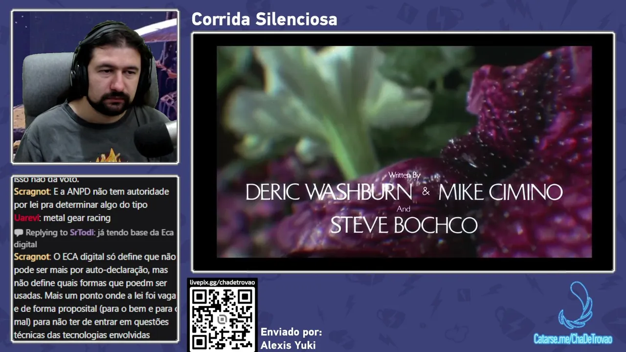Click the SrTodi username in the reply

[82, 233]
